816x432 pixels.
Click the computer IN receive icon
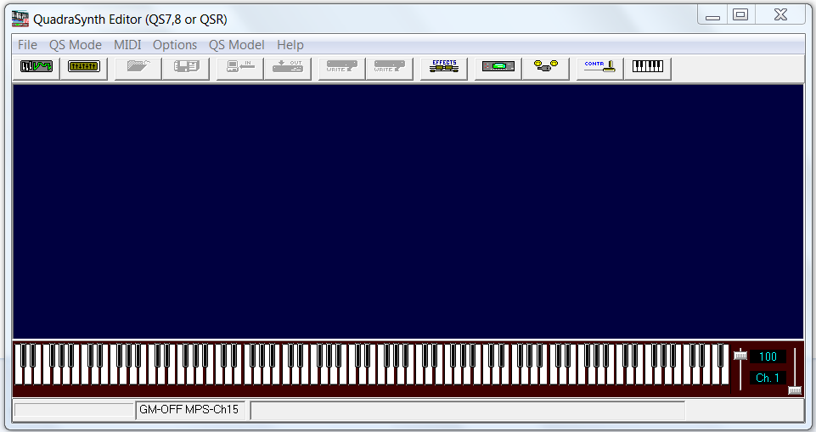tap(239, 67)
